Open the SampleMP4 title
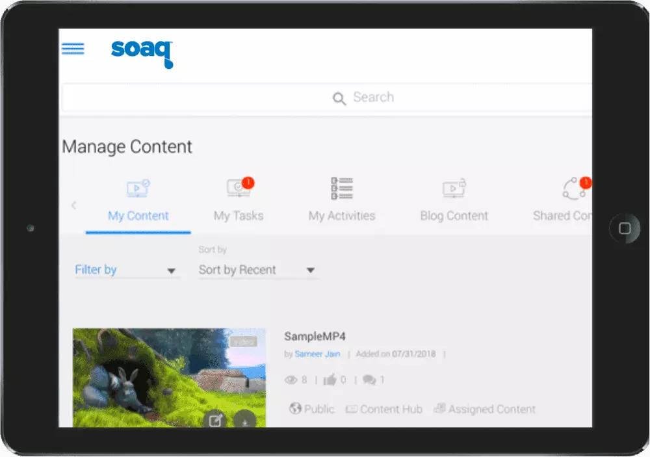The height and width of the screenshot is (457, 650). click(315, 336)
